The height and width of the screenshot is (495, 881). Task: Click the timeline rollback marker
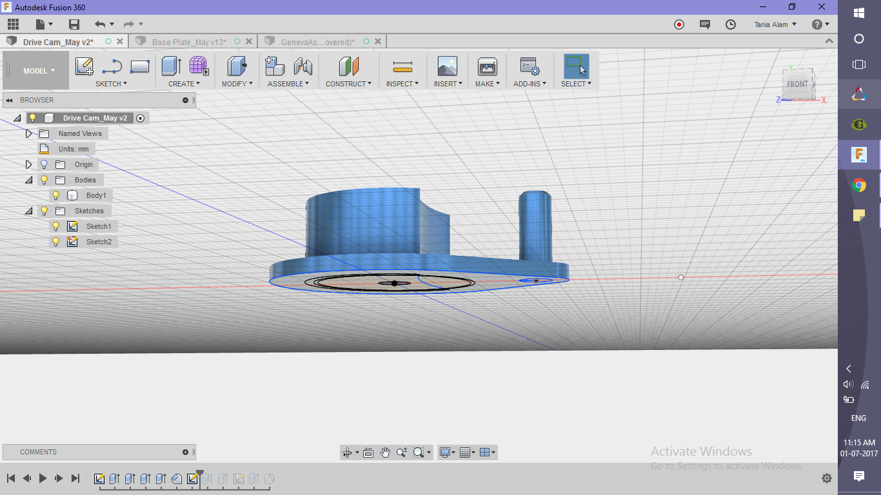tap(200, 476)
